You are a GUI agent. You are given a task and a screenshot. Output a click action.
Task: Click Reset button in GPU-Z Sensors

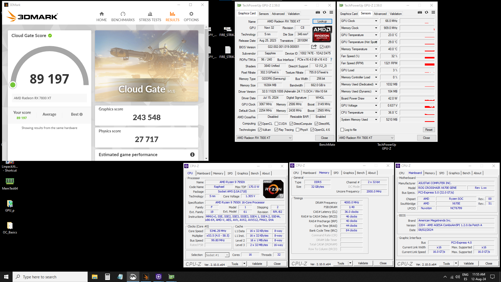point(429,130)
